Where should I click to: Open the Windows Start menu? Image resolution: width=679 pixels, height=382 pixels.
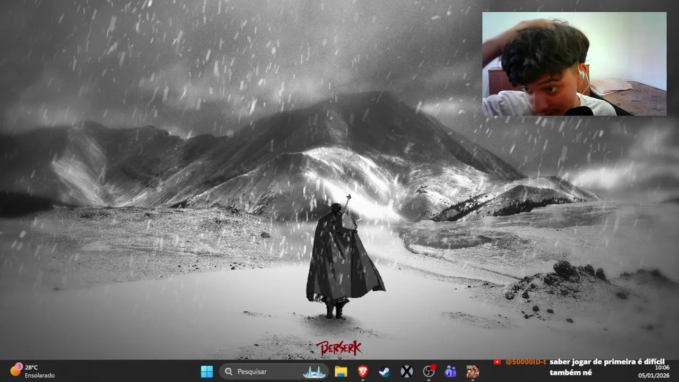coord(207,371)
